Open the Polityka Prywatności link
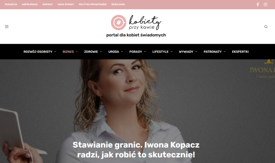 [x=93, y=5]
